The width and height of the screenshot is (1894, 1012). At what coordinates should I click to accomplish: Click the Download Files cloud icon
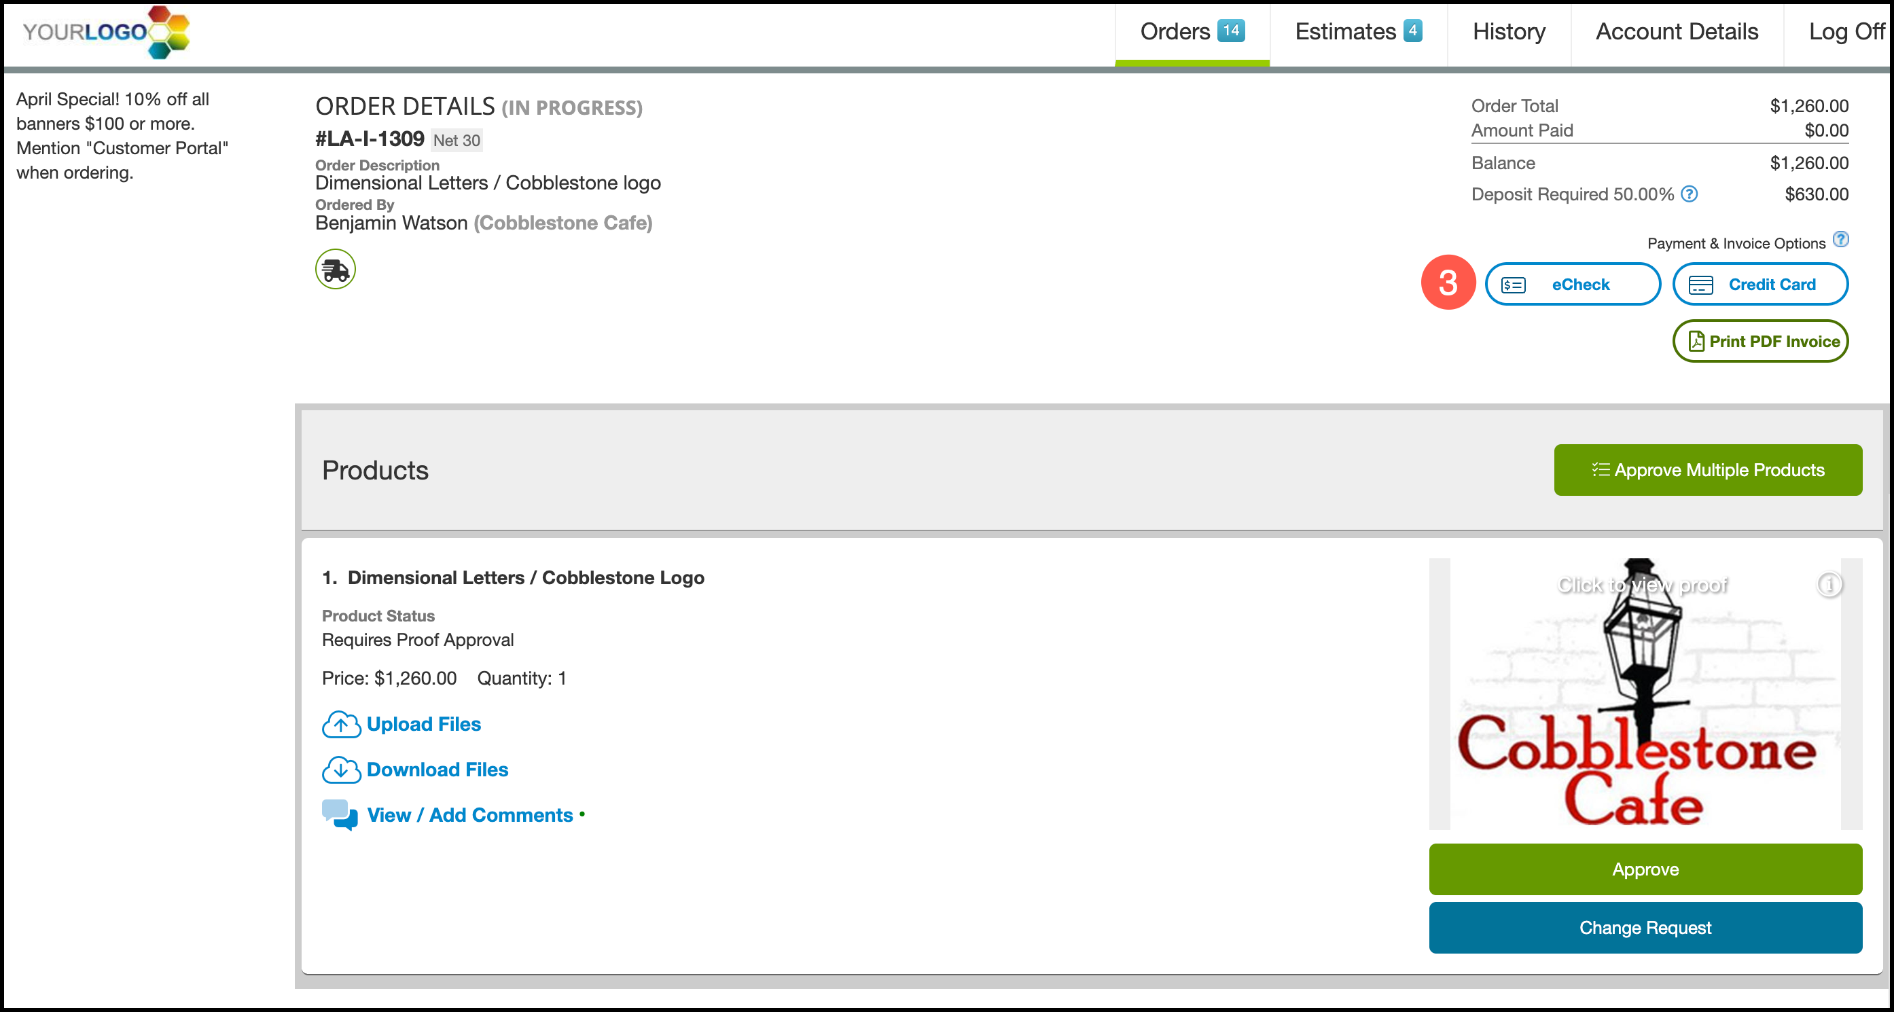340,770
